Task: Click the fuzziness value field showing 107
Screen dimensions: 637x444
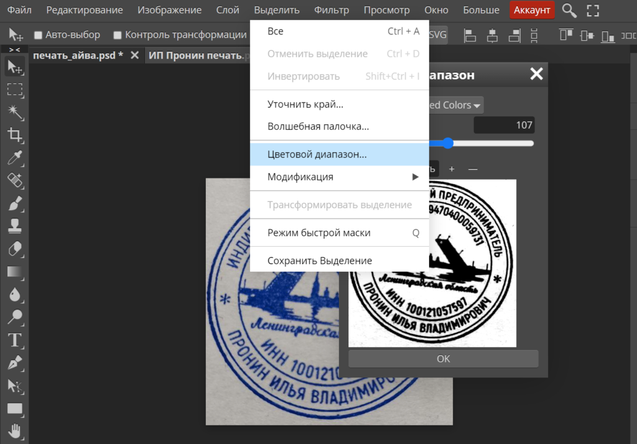Action: [504, 125]
